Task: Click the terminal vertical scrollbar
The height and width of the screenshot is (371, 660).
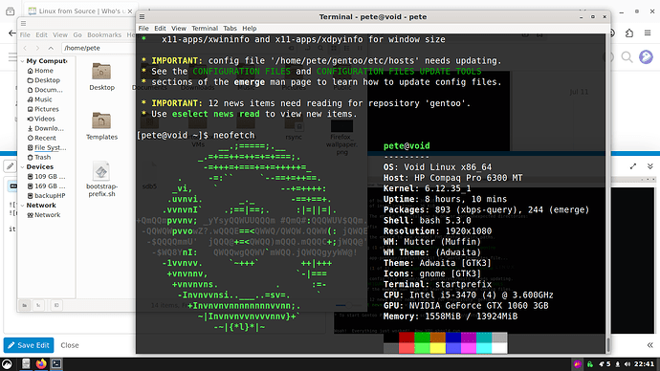Action: coord(608,345)
